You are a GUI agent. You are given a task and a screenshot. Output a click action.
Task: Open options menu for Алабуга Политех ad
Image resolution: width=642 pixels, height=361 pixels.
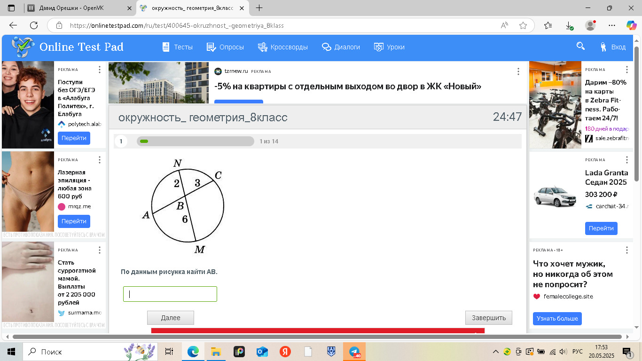100,70
